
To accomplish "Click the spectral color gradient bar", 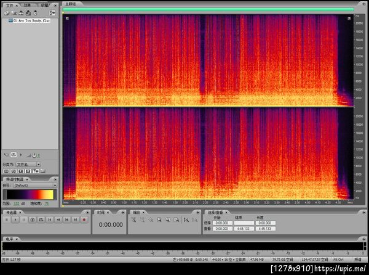I will coord(30,195).
